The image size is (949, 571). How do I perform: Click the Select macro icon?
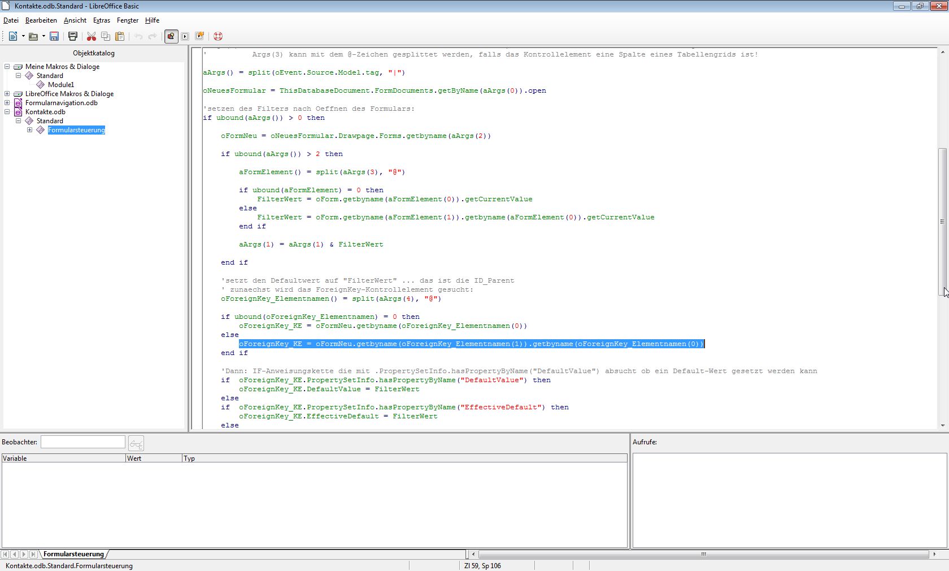coord(199,36)
